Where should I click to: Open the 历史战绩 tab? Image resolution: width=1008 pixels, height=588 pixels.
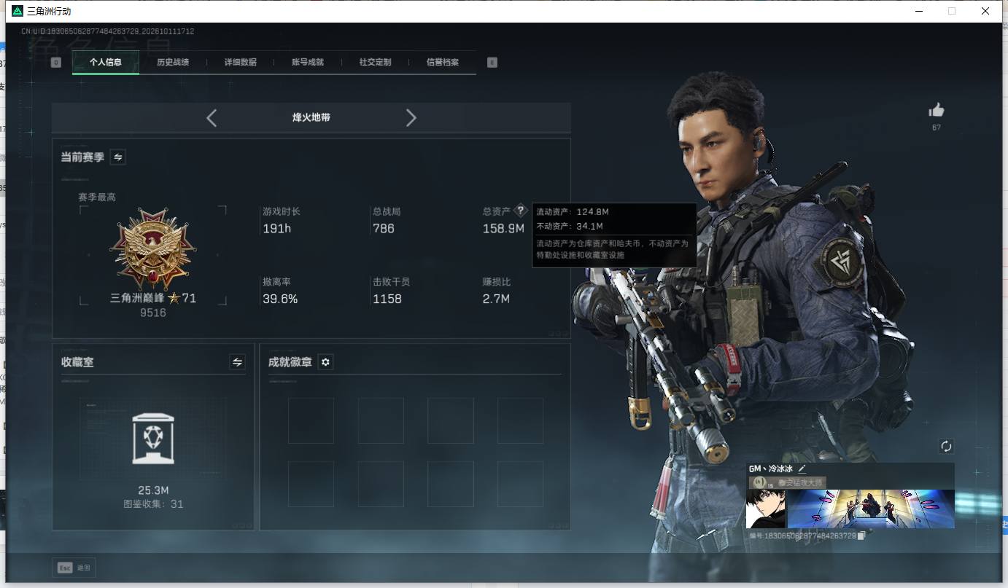point(173,62)
